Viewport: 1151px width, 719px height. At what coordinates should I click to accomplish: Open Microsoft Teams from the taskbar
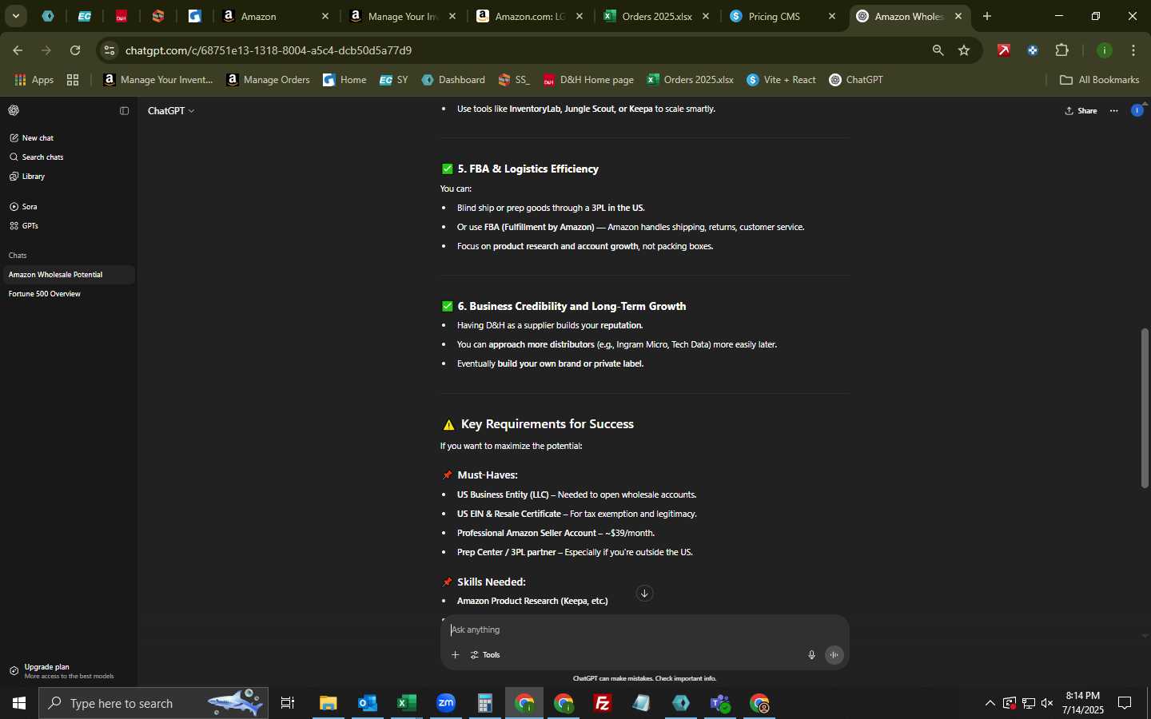coord(720,703)
